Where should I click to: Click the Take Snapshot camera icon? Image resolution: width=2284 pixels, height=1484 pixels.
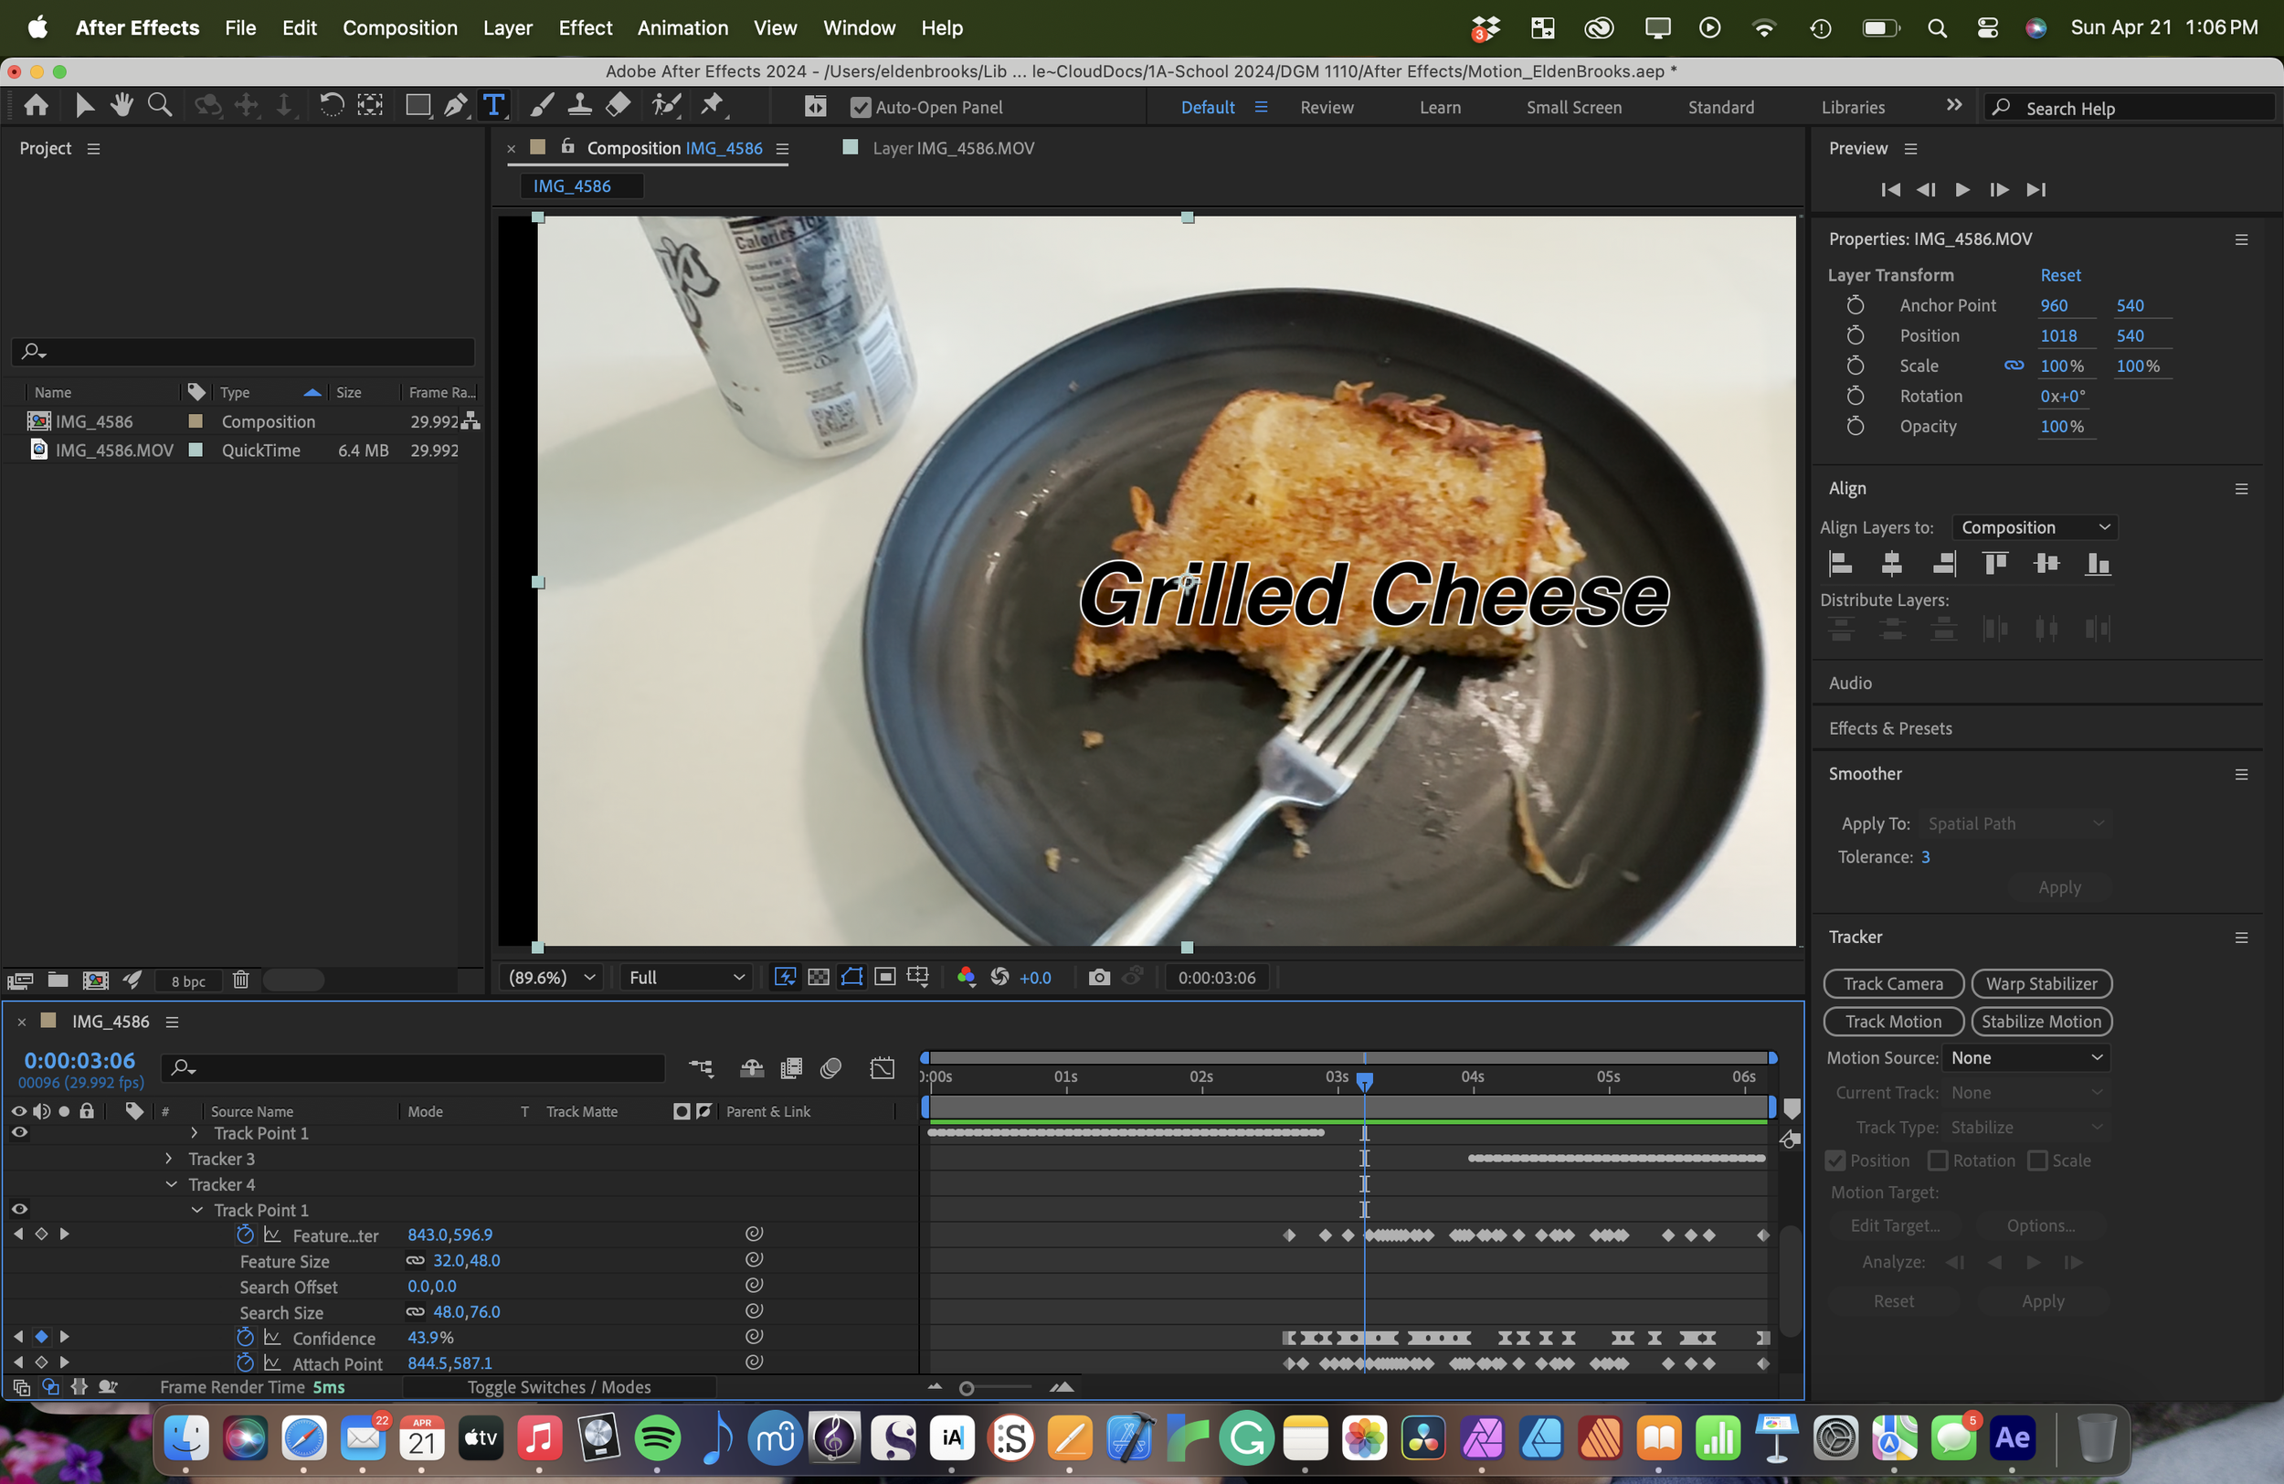click(x=1100, y=977)
